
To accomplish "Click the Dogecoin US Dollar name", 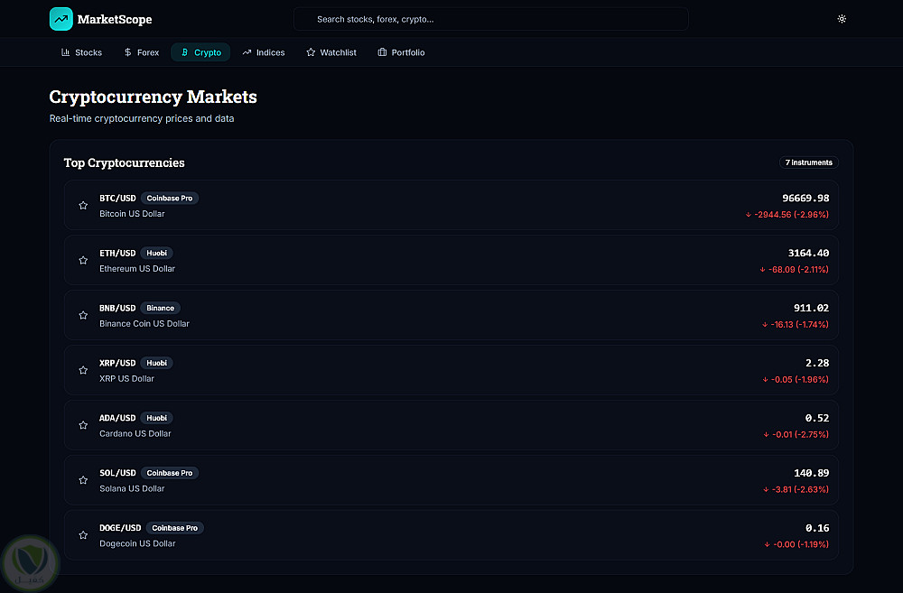I will [137, 543].
